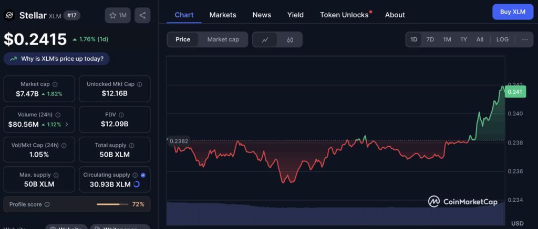Open the Token Unlocks tab
Viewport: 538px width, 229px height.
click(x=345, y=15)
